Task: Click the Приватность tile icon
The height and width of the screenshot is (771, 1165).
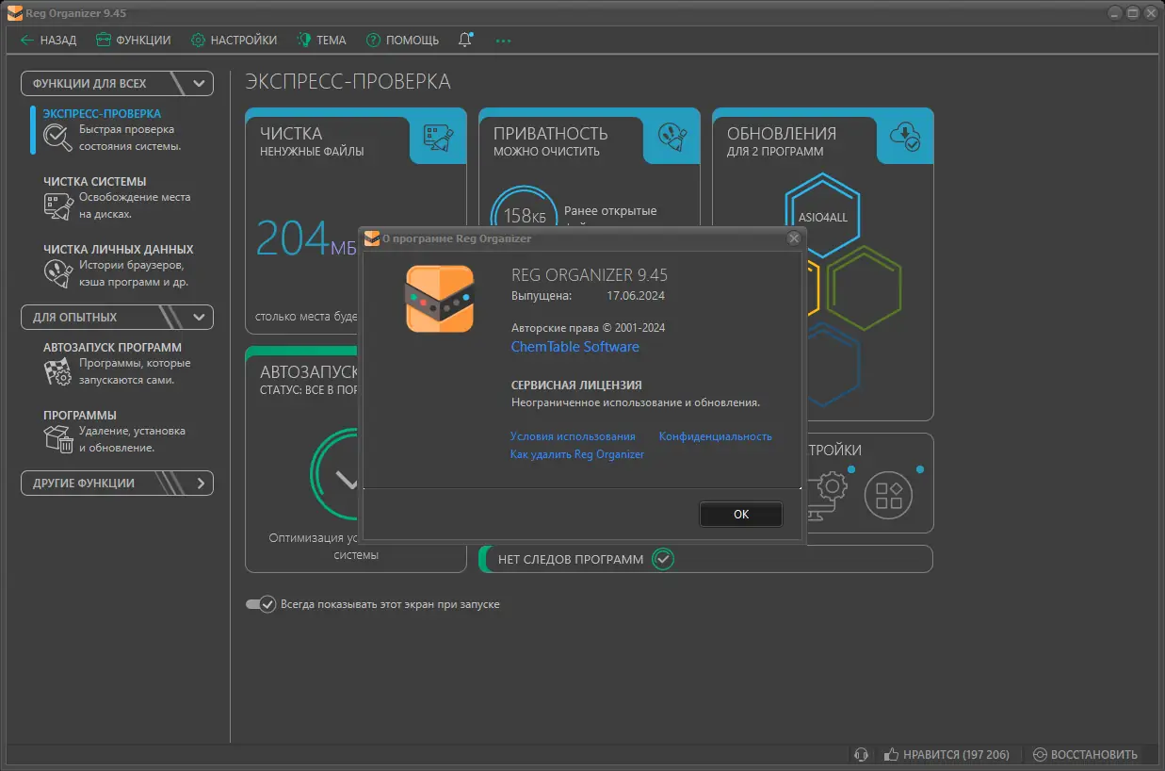Action: (671, 136)
